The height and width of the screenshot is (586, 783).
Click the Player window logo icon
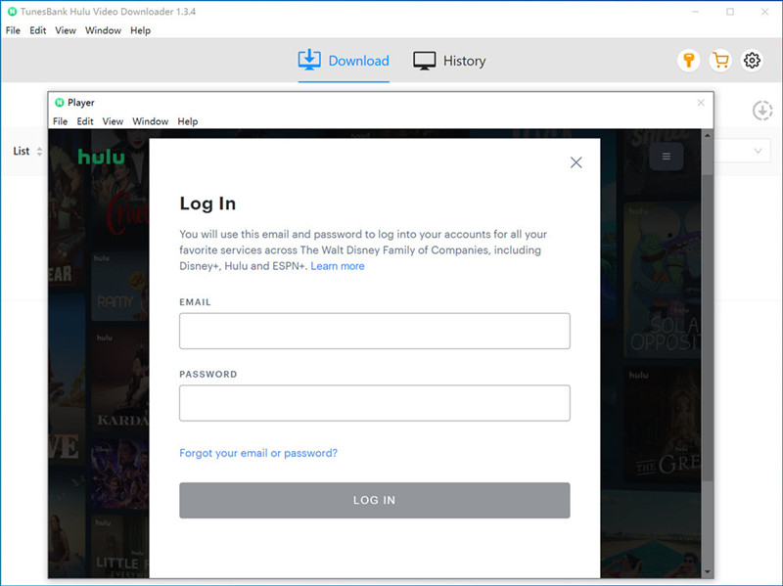point(60,103)
